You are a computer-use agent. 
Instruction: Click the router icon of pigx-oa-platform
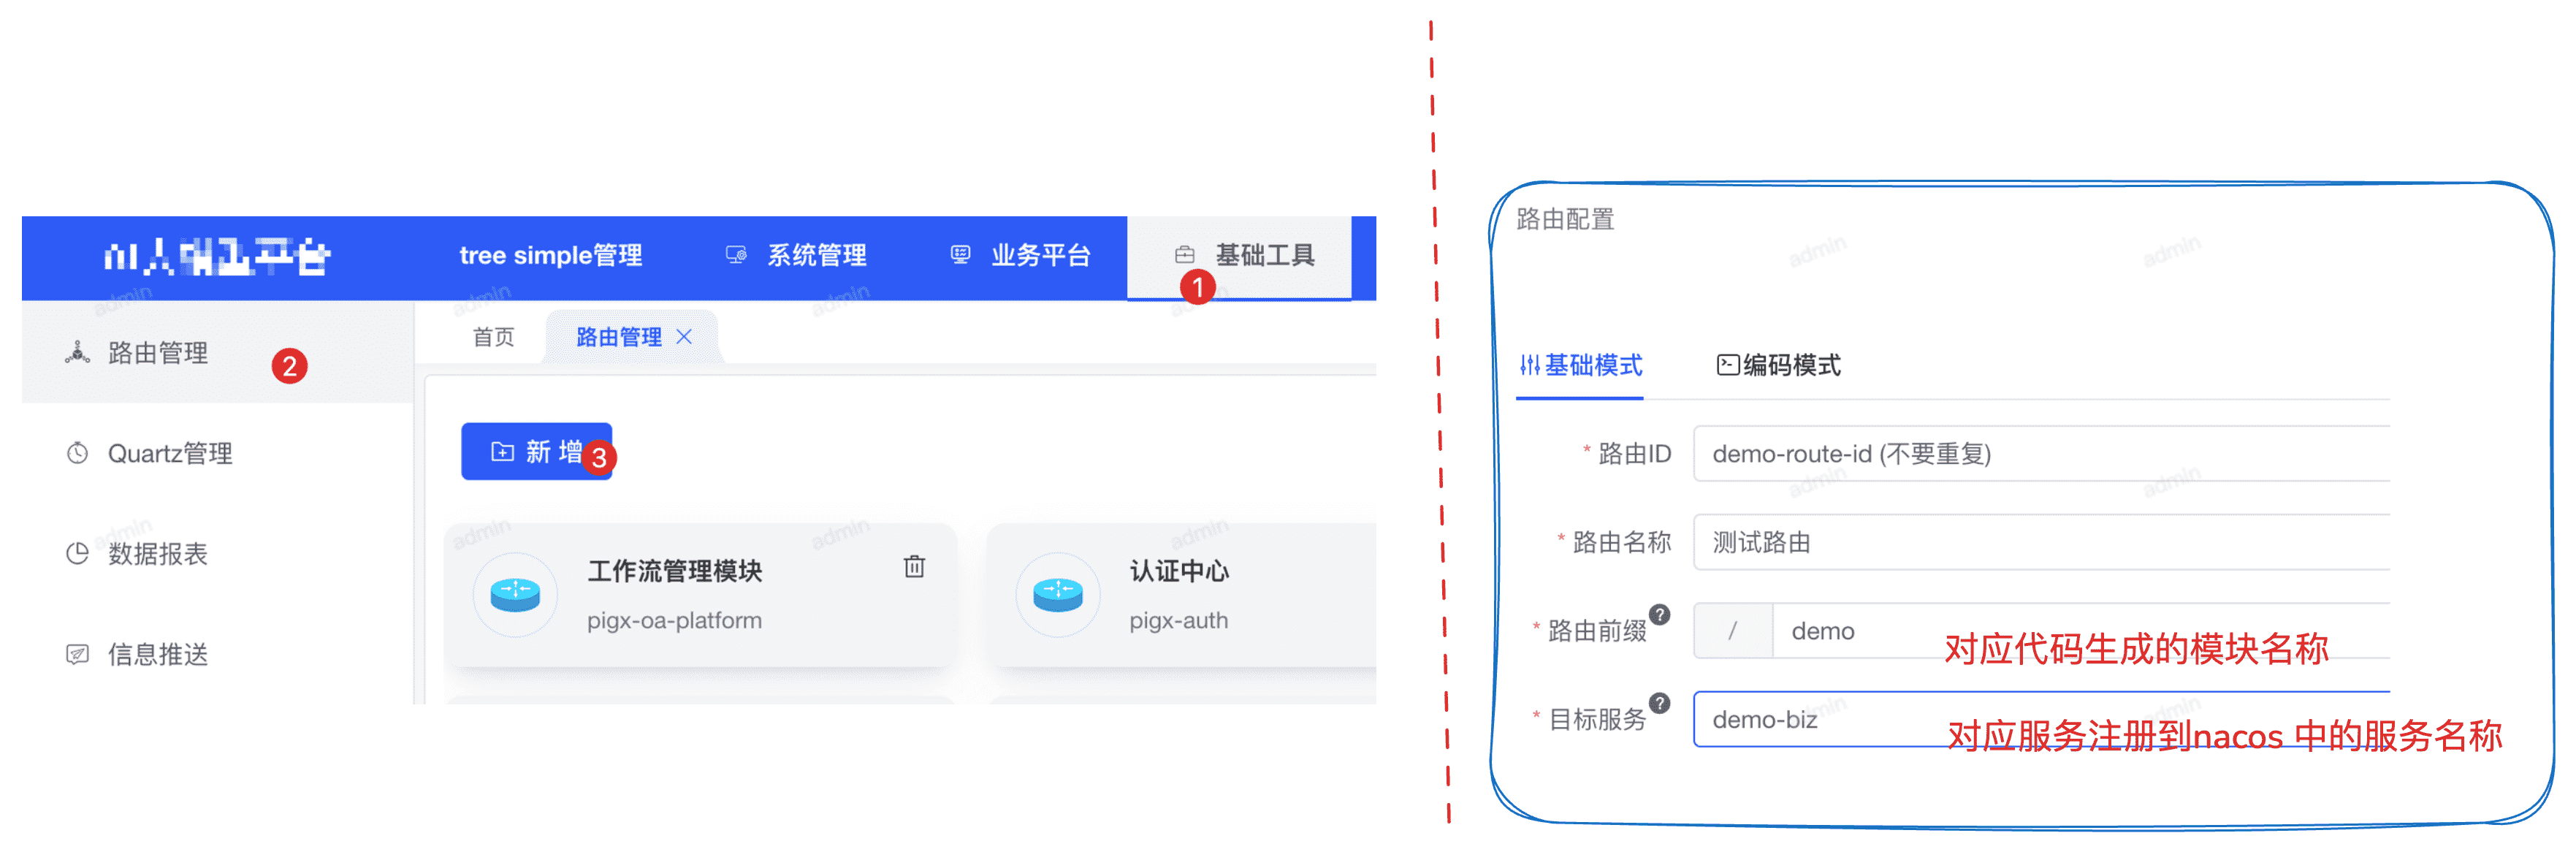pos(515,594)
